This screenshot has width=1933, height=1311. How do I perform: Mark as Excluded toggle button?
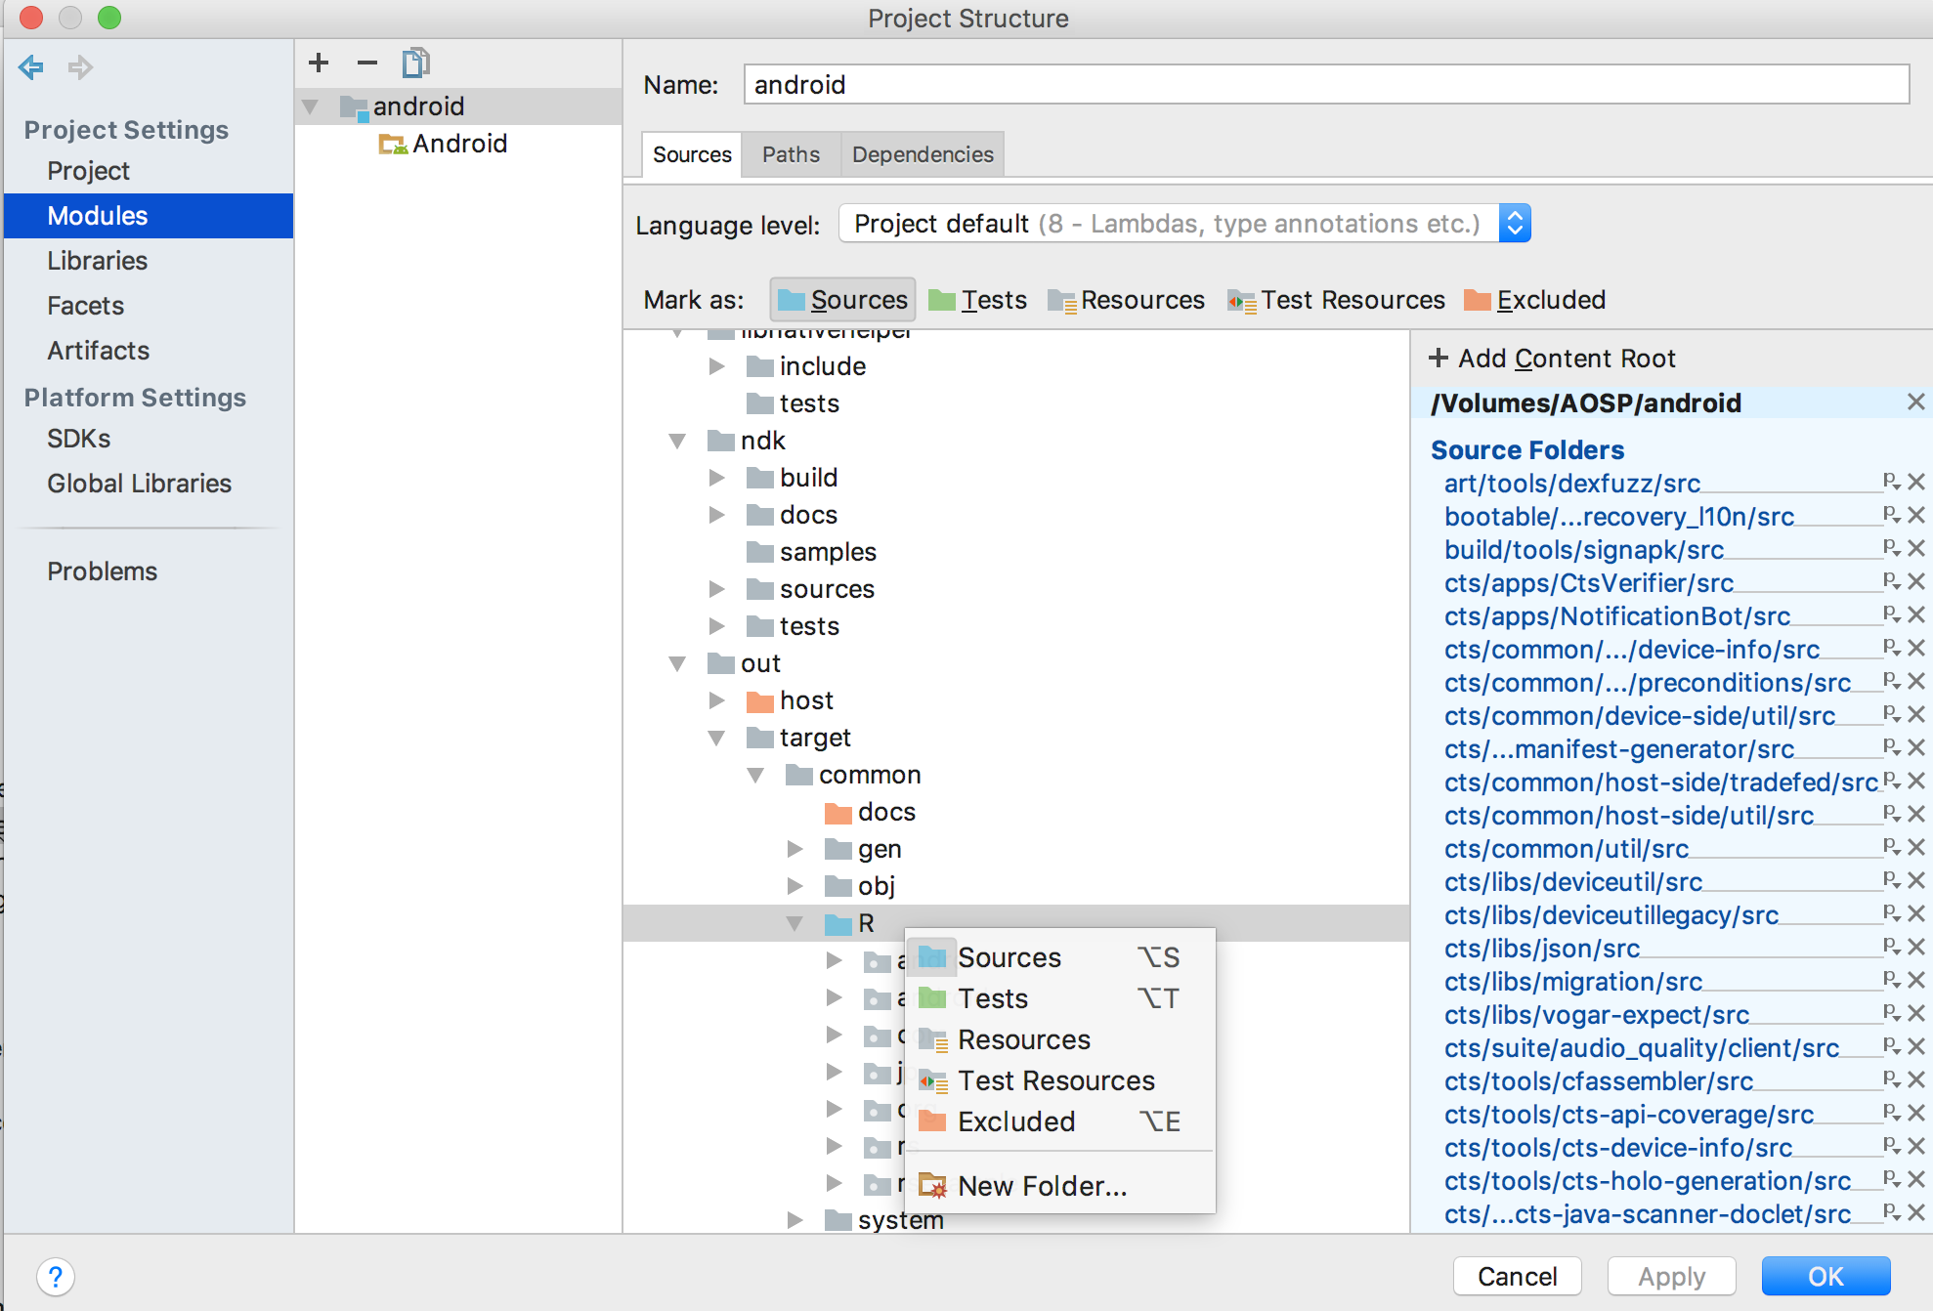click(x=1534, y=300)
